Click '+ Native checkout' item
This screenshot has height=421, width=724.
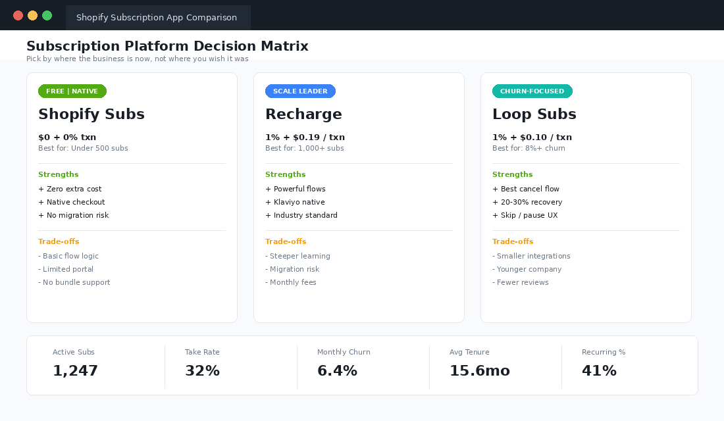(72, 202)
